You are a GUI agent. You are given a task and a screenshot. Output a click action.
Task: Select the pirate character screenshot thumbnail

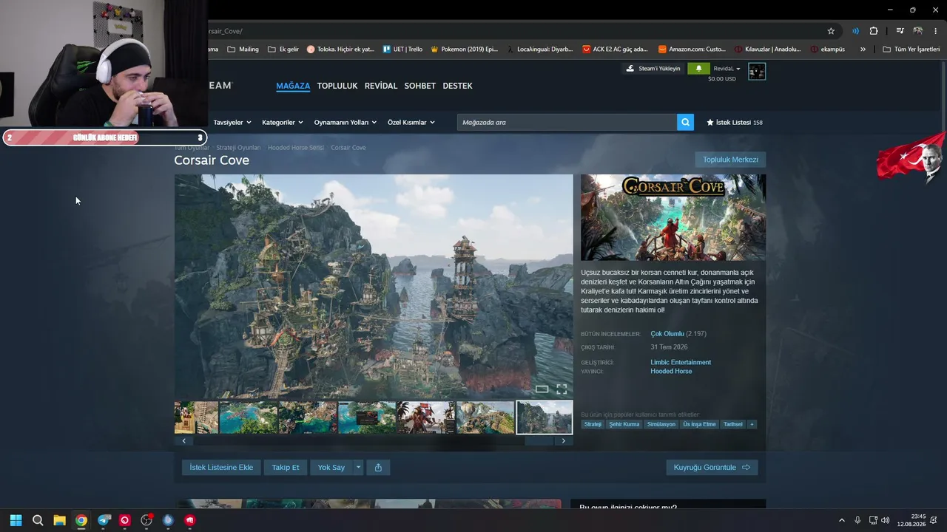pyautogui.click(x=426, y=417)
